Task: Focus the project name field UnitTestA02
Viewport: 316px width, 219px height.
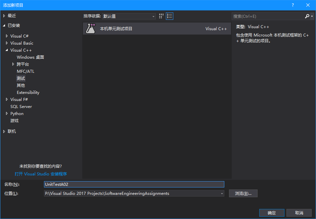Action: (x=134, y=184)
